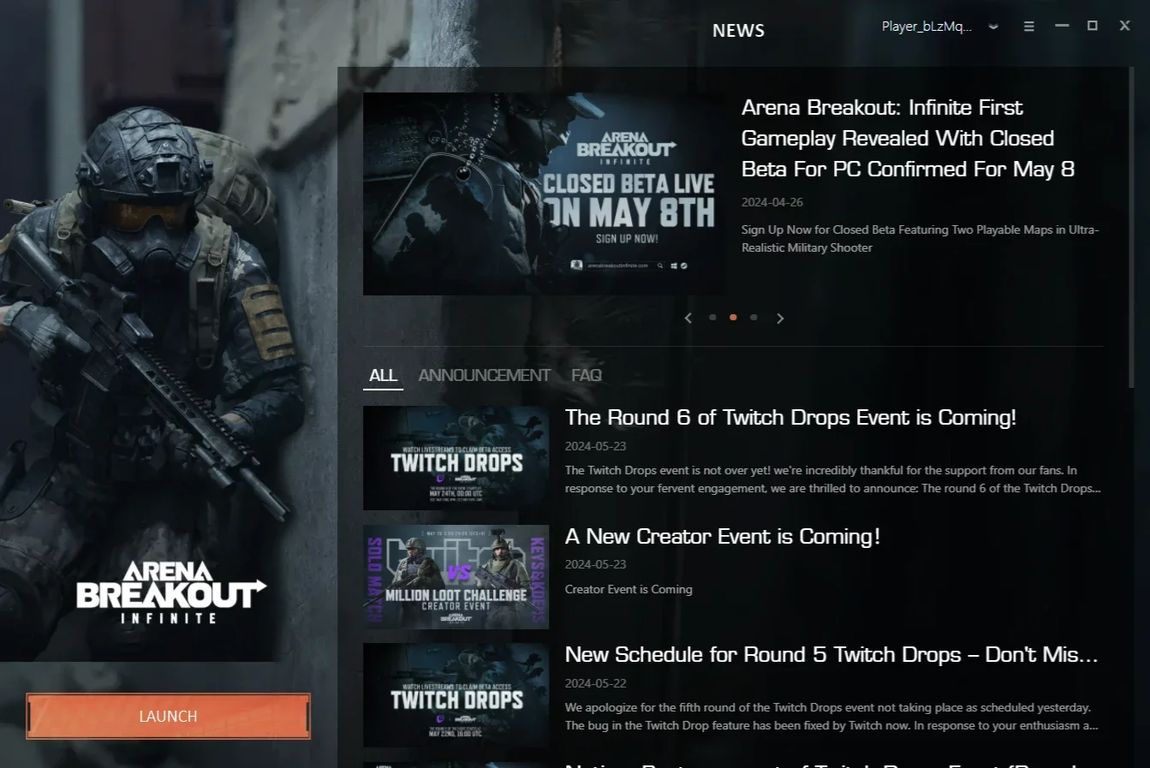Open the Round 5 Twitch Drops thumbnail

coord(456,695)
